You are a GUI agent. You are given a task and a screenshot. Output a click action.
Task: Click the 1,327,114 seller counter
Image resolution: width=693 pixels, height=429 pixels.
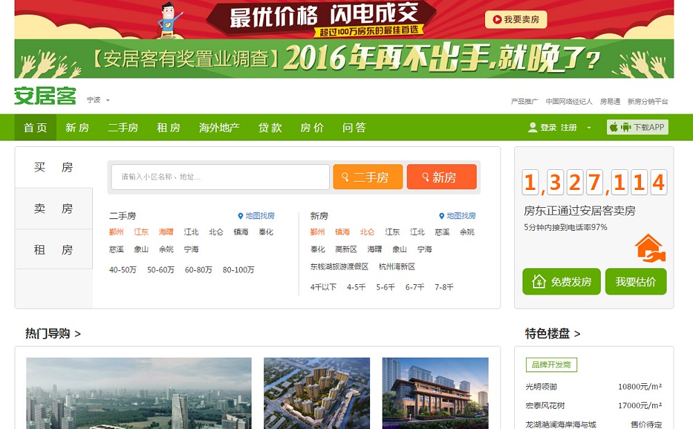[x=594, y=182]
